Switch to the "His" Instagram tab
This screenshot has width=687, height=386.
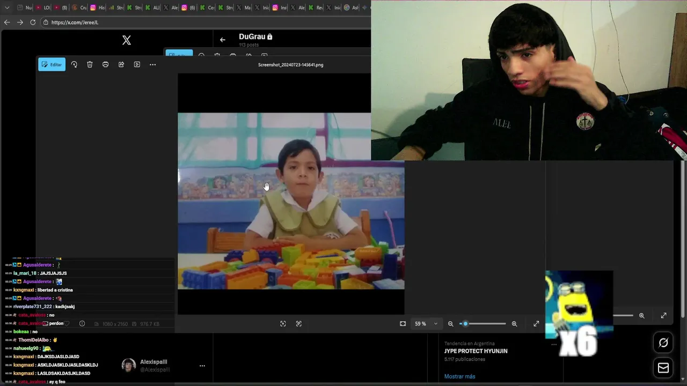pos(98,8)
